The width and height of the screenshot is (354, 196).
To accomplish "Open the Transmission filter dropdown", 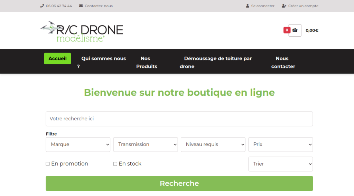I will click(x=146, y=144).
